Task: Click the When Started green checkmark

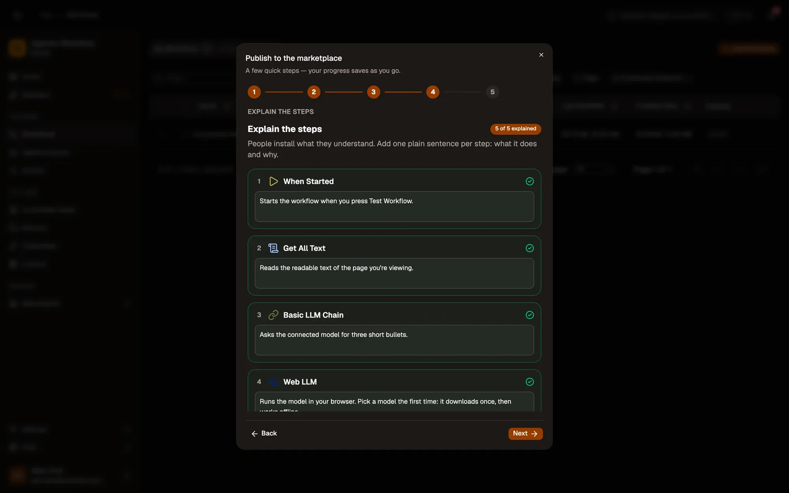Action: tap(530, 181)
